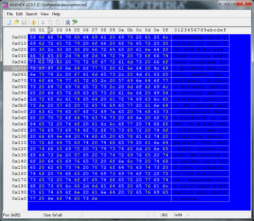
Task: Click ASCII text 'ware programs fo'
Action: click(x=200, y=62)
